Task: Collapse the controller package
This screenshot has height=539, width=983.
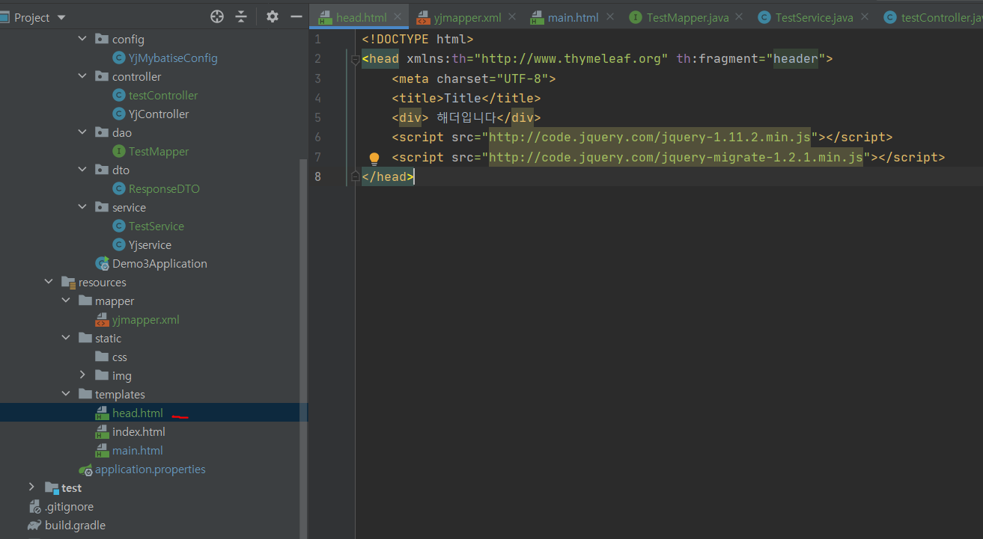Action: coord(82,76)
